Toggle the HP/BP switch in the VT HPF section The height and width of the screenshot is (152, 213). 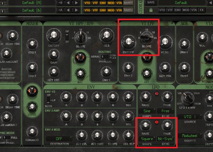(x=67, y=36)
